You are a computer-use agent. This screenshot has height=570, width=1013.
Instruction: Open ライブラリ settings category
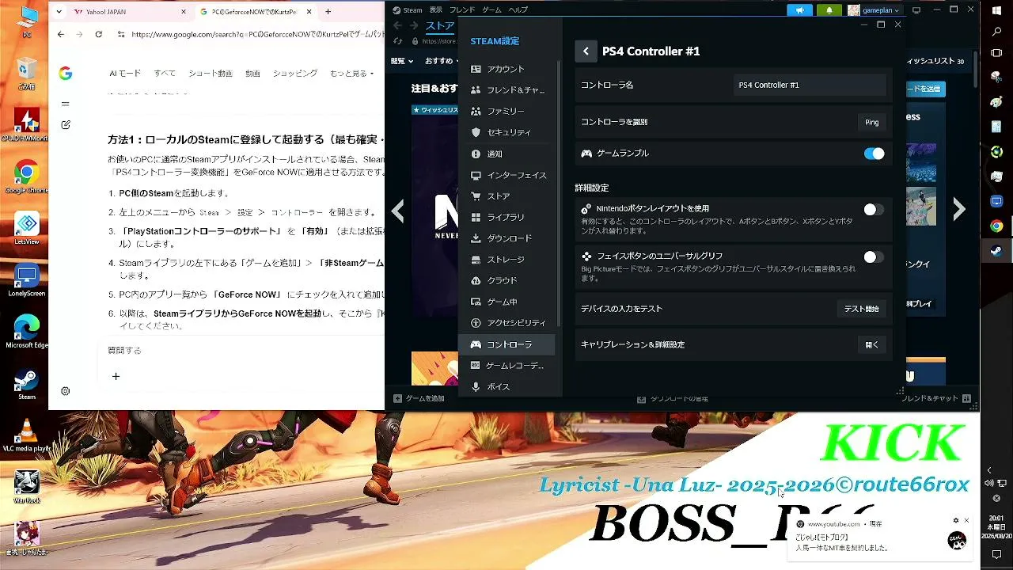506,217
